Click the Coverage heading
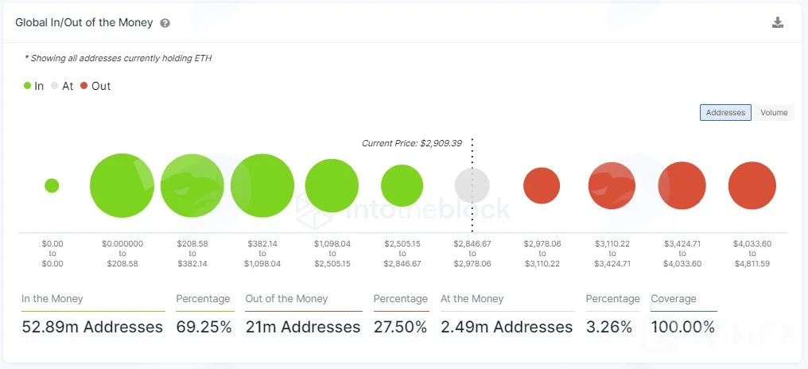The width and height of the screenshot is (808, 369). pos(674,299)
